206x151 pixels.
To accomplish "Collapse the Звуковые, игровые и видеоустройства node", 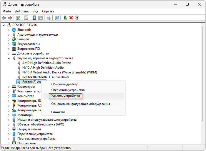I will point(9,58).
